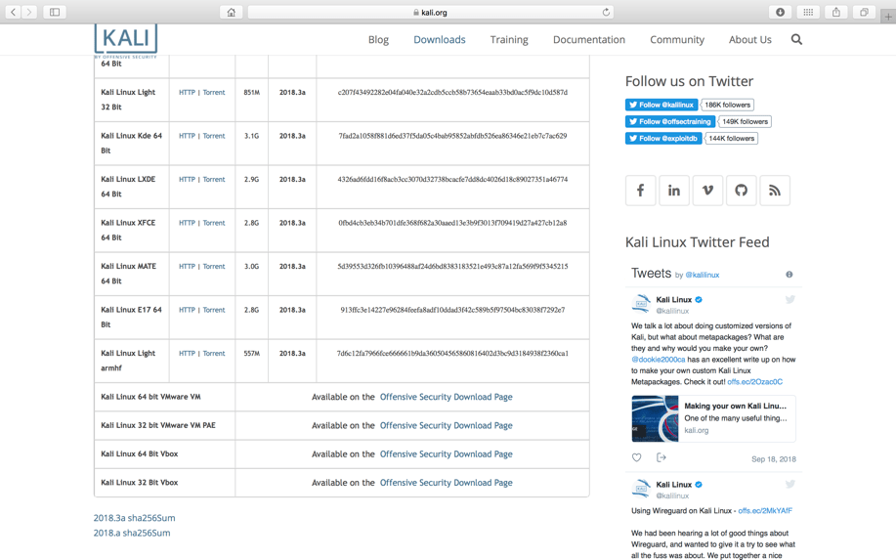Follow @kalilinux on Twitter
The height and width of the screenshot is (560, 896).
coord(661,105)
